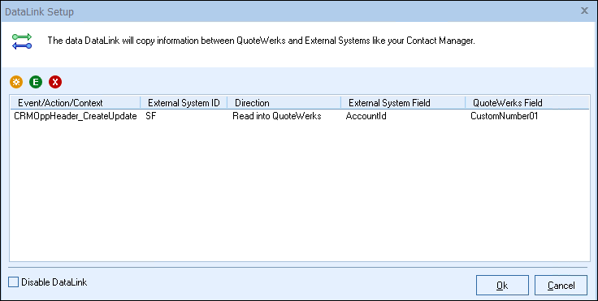Click the AccountId field cell
Viewport: 598px width, 301px height.
[366, 116]
